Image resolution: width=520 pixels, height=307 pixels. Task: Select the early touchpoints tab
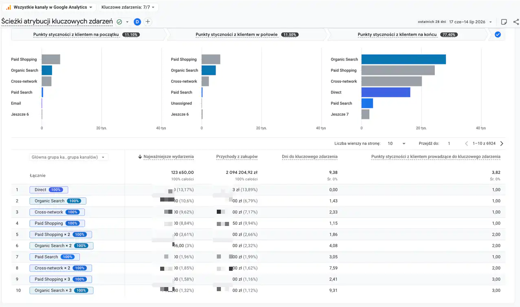86,35
